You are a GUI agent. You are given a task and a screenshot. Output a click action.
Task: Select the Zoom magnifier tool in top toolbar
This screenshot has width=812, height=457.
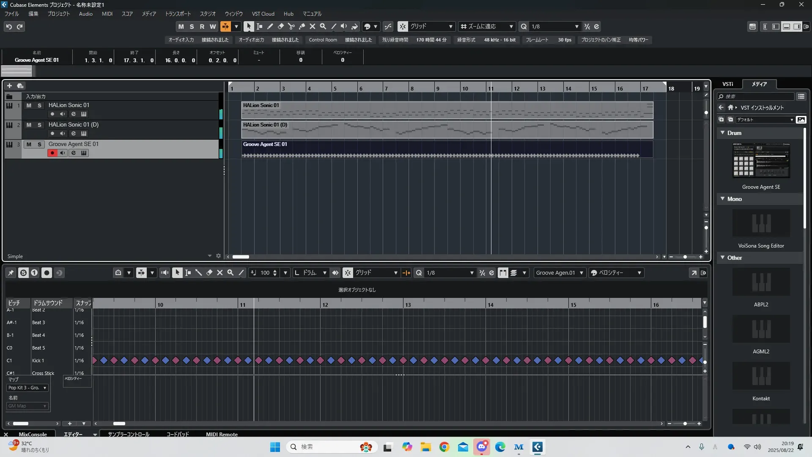tap(323, 26)
